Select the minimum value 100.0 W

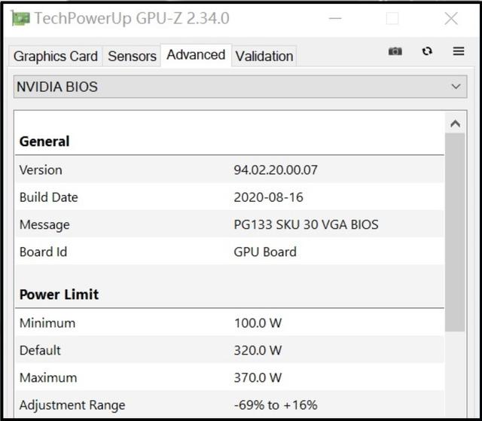[258, 323]
